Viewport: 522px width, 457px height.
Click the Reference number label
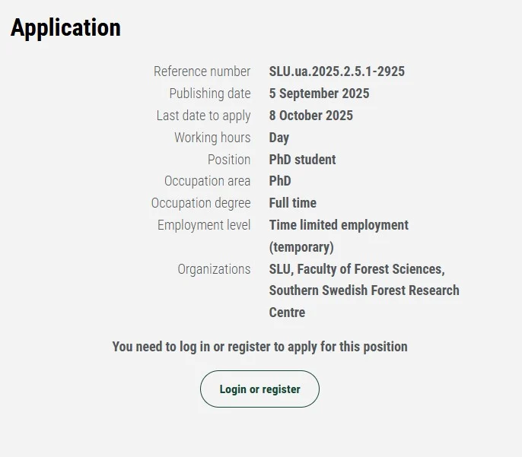point(202,71)
